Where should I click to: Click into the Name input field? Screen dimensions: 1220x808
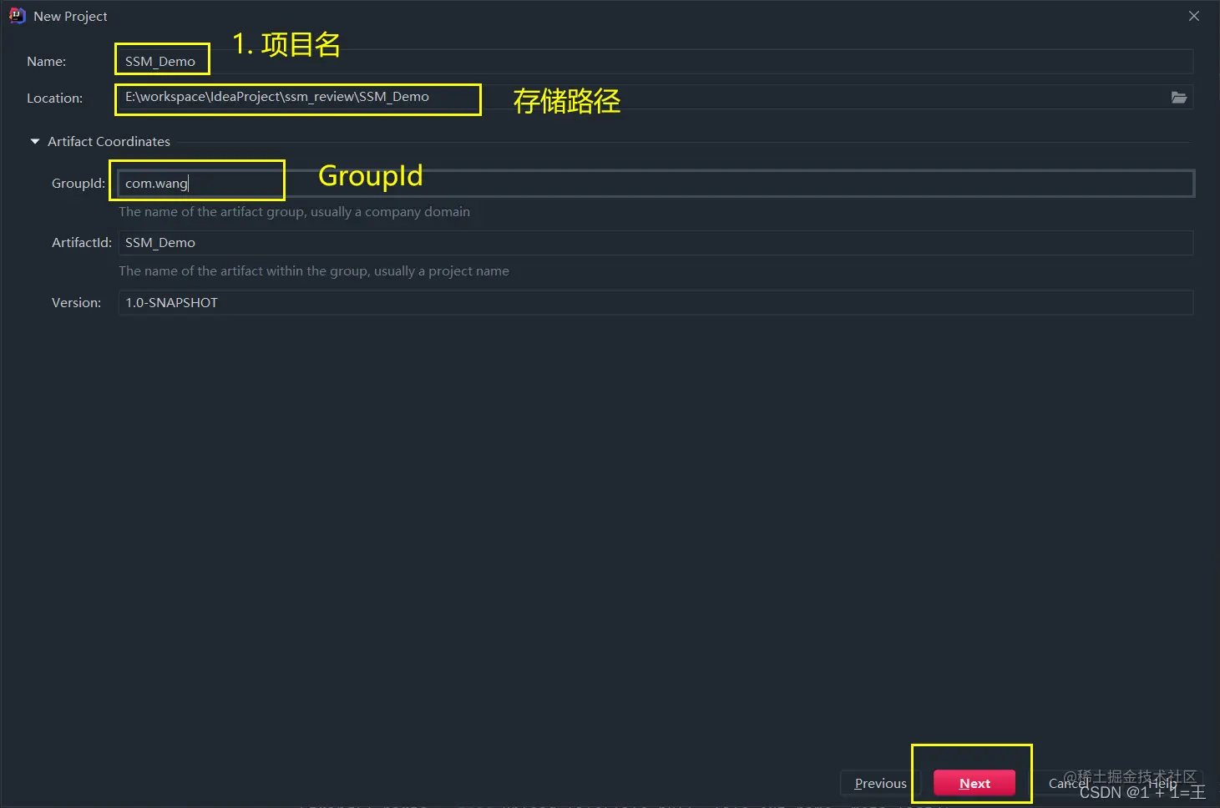(656, 62)
